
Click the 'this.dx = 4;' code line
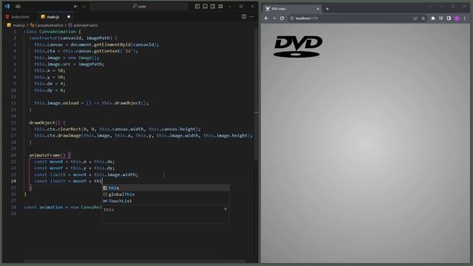tap(50, 83)
